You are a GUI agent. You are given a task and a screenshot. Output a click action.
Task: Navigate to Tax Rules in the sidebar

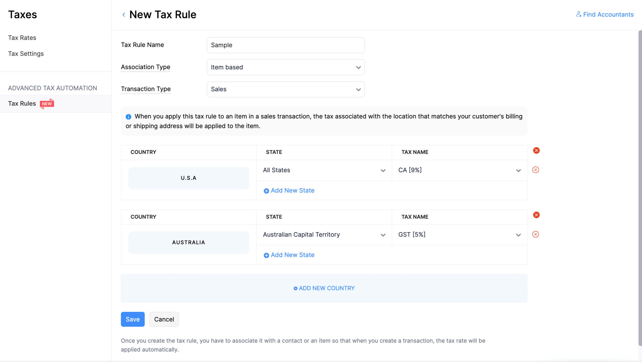[x=22, y=103]
